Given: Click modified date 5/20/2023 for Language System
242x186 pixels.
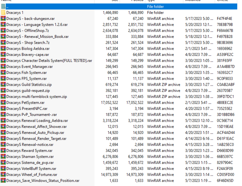Looking at the screenshot, I should tap(199, 25).
